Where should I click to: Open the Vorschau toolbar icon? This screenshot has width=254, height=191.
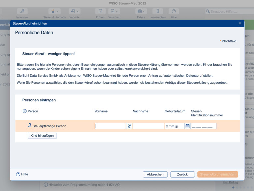(112, 11)
